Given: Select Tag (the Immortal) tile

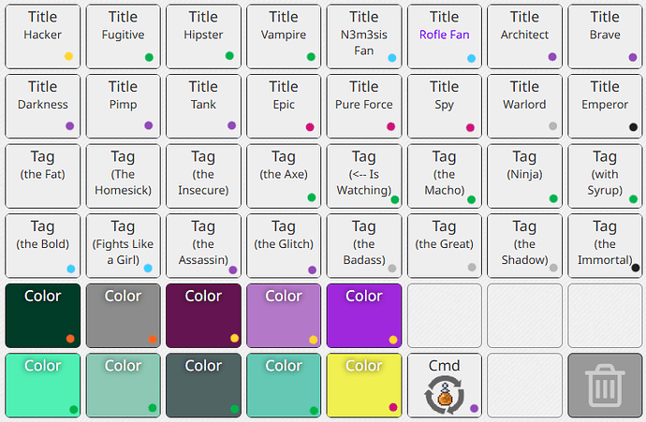Looking at the screenshot, I should [x=605, y=246].
